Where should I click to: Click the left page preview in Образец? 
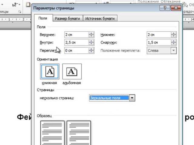coord(52,132)
